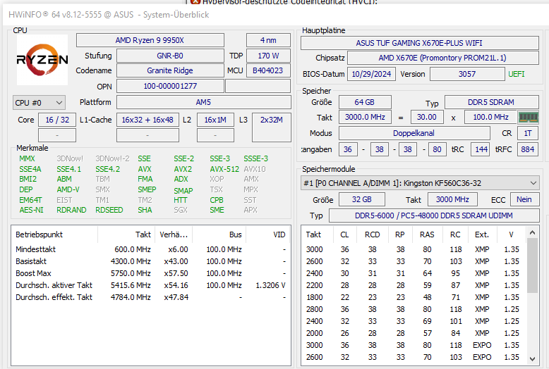Click the 1800 XMP timing row
The height and width of the screenshot is (369, 549).
(414, 297)
